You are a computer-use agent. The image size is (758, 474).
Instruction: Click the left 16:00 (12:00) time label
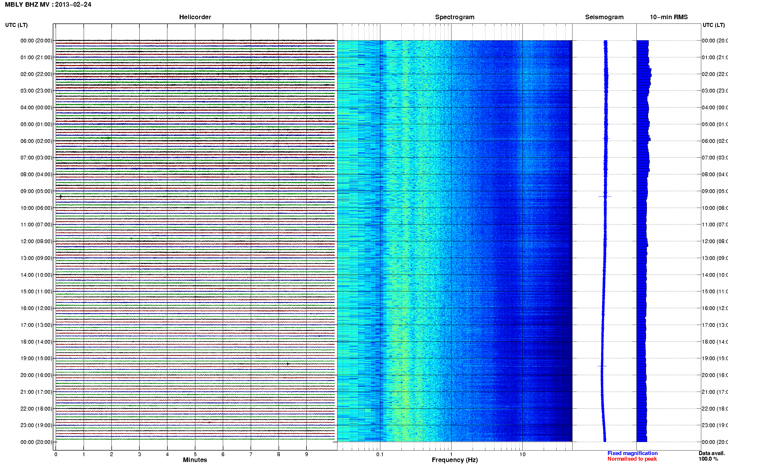36,308
